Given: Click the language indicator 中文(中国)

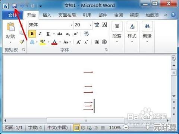Looking at the screenshot, I should pyautogui.click(x=57, y=127).
